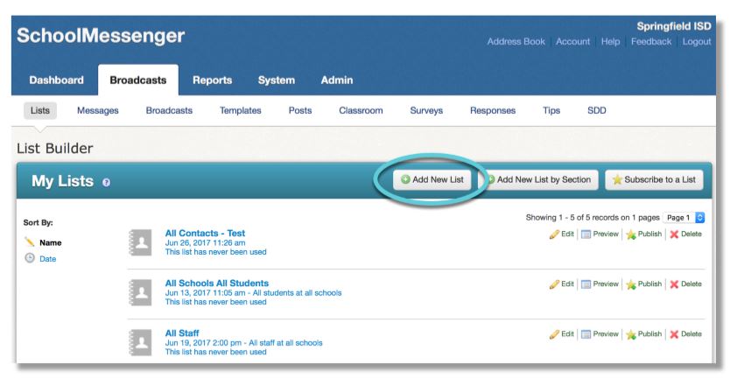
Task: Open the Messages sub-tab
Action: (98, 110)
